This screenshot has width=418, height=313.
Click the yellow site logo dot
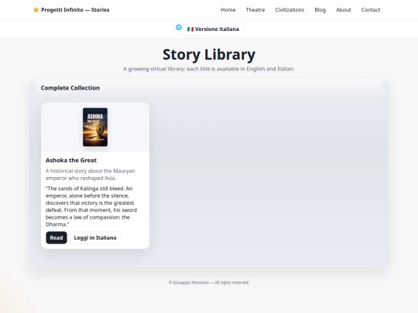coord(36,10)
